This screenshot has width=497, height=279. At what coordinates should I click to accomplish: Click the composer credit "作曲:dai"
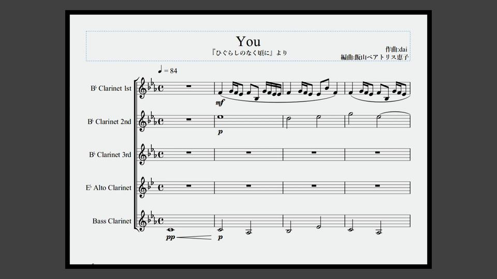(396, 50)
